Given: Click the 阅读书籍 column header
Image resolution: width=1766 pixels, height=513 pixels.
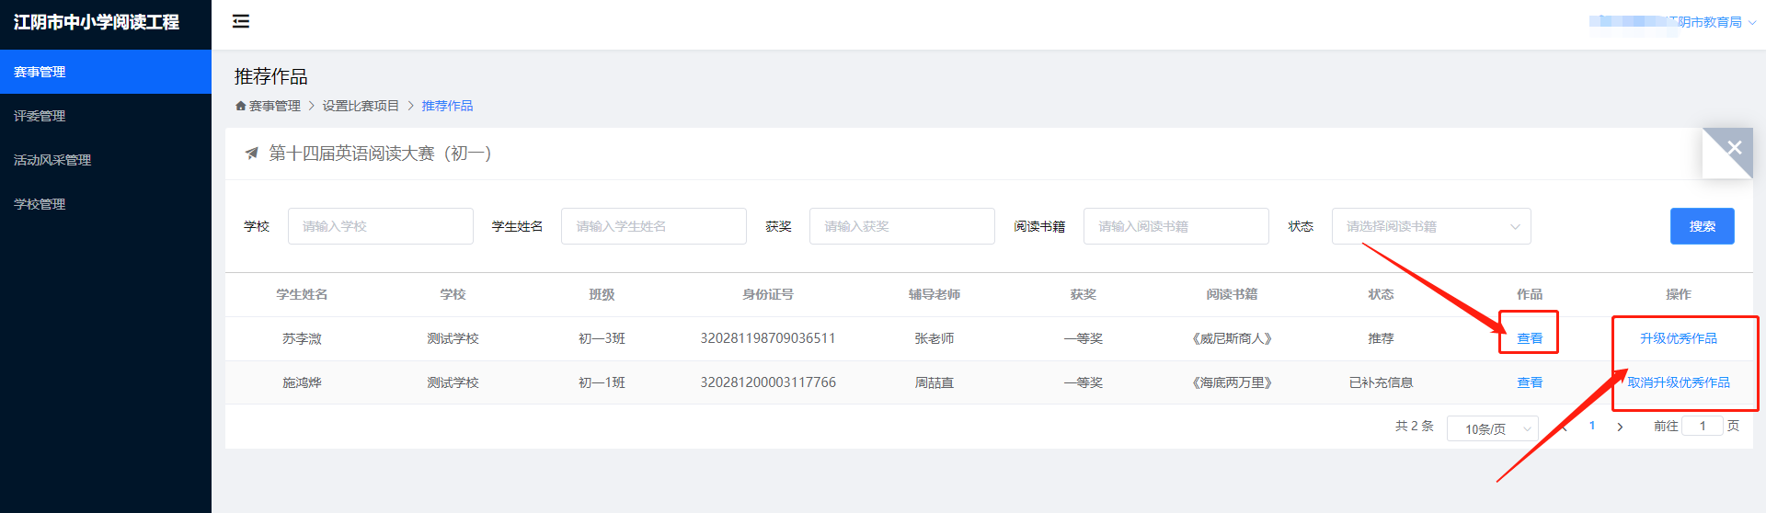Looking at the screenshot, I should click(1232, 294).
